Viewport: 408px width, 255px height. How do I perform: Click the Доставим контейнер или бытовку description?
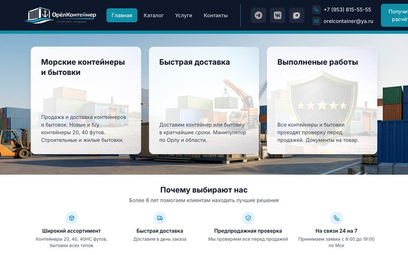click(203, 132)
